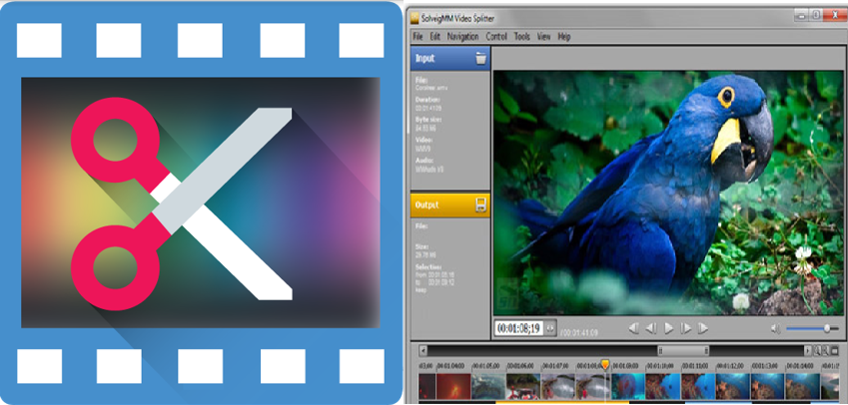
Task: Open the View menu
Action: 543,37
